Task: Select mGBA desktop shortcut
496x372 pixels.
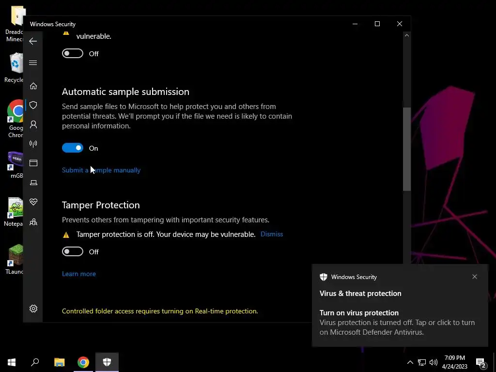Action: 15,165
